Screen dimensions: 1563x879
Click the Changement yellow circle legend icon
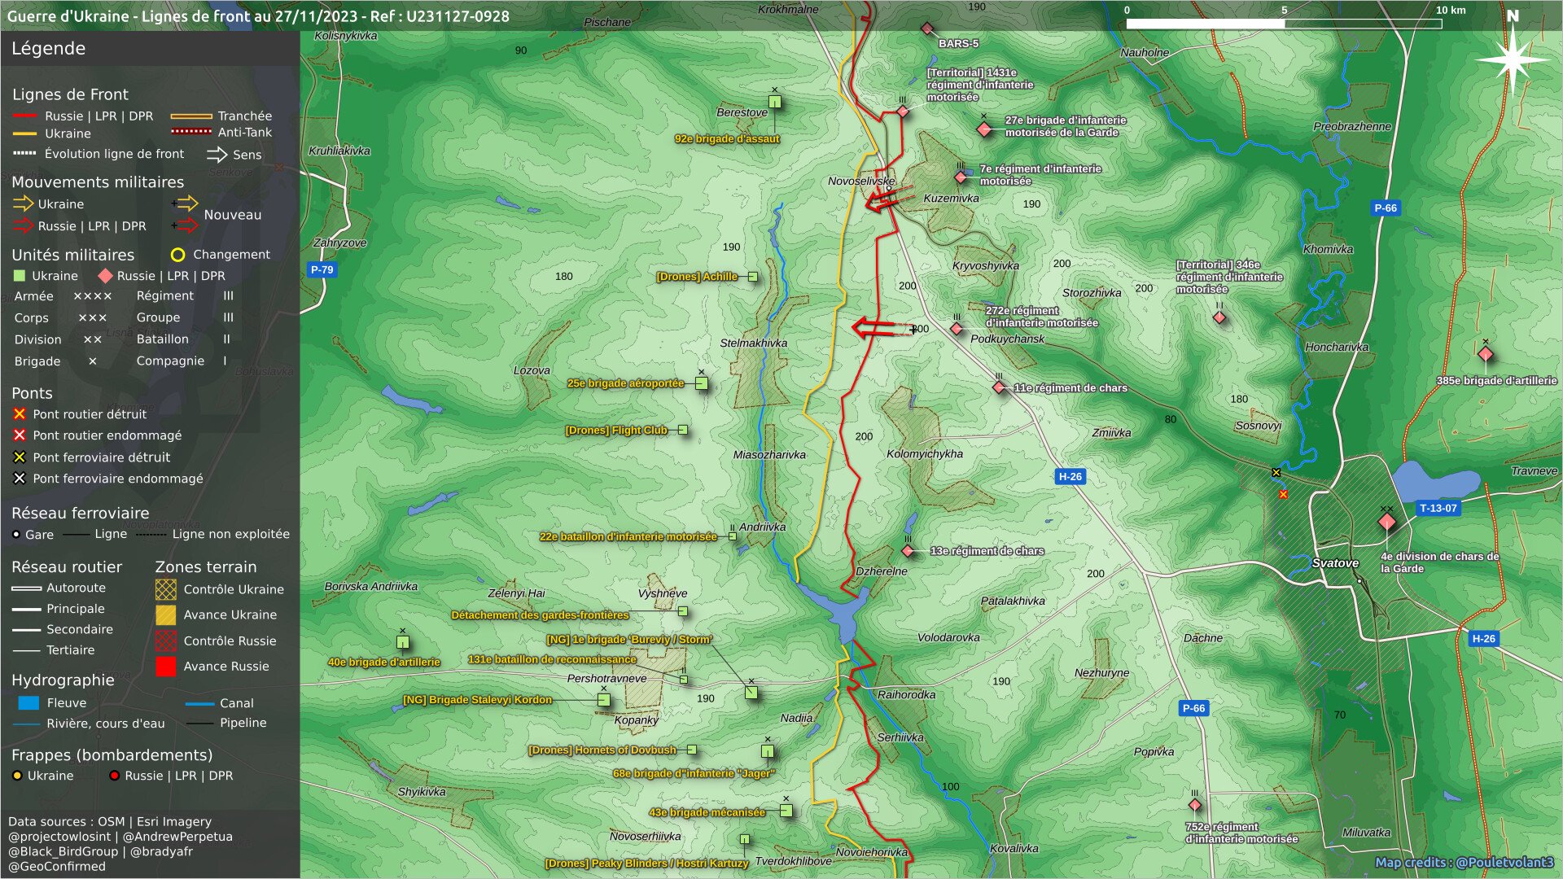click(x=177, y=255)
